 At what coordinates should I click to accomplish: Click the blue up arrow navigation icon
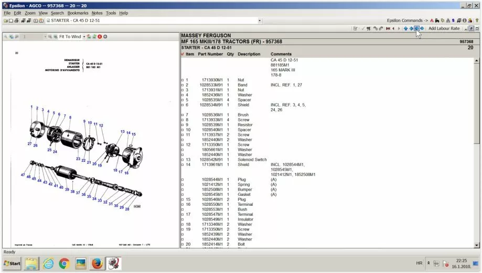(x=405, y=28)
